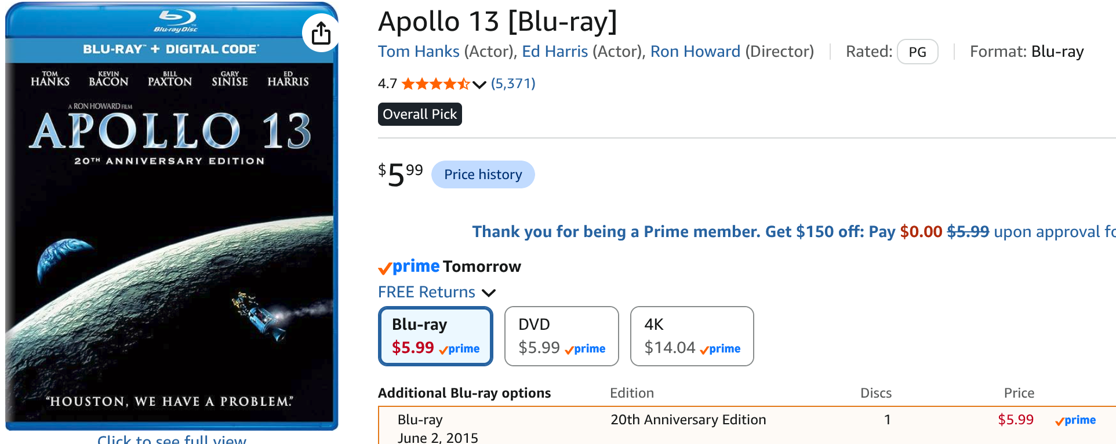
Task: Open the 5,371 reviews link
Action: click(513, 83)
